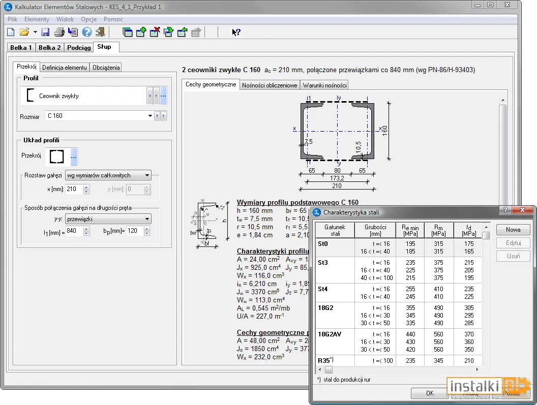Image resolution: width=537 pixels, height=405 pixels.
Task: Click the steel table horizontal scrollbar thumb
Action: [329, 370]
